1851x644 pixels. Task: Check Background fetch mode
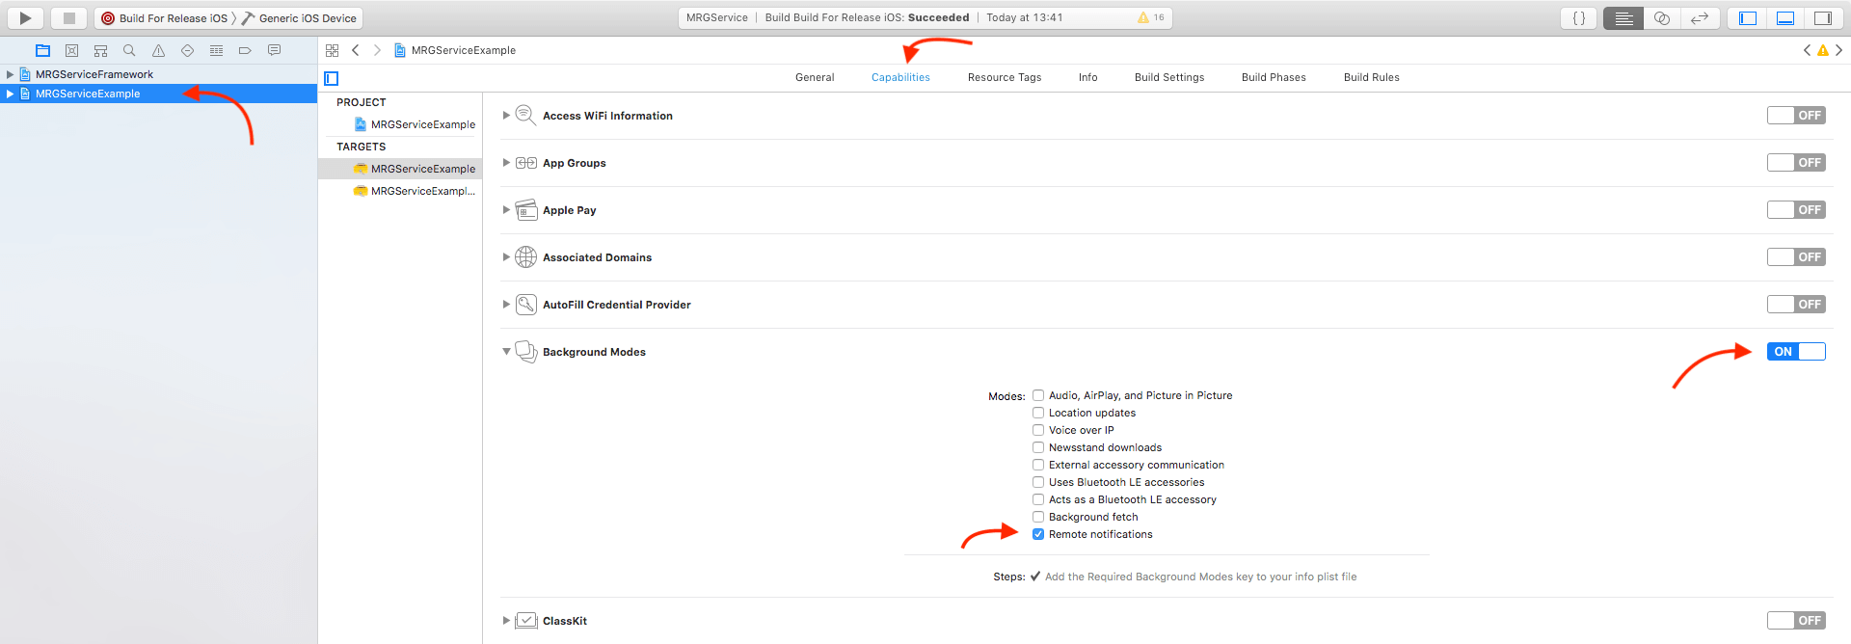coord(1038,517)
